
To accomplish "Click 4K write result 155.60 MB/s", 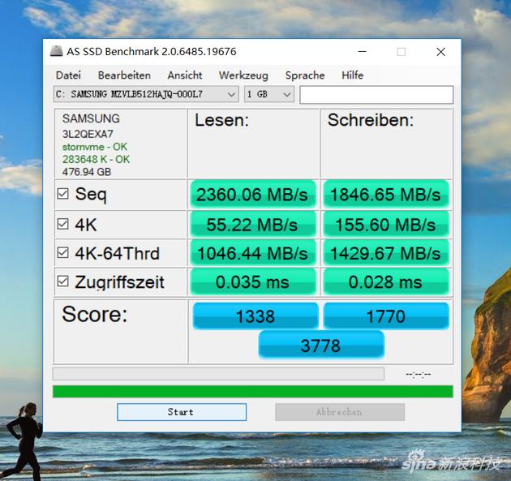I will pos(386,225).
